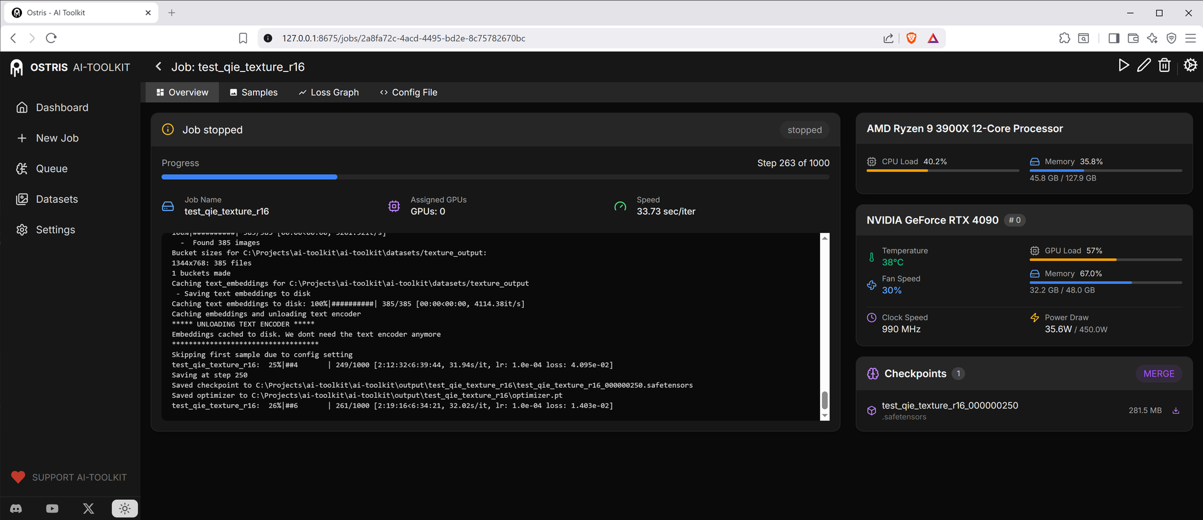The image size is (1203, 520).
Task: Open the Leo AI sparkle icon
Action: pyautogui.click(x=1152, y=38)
